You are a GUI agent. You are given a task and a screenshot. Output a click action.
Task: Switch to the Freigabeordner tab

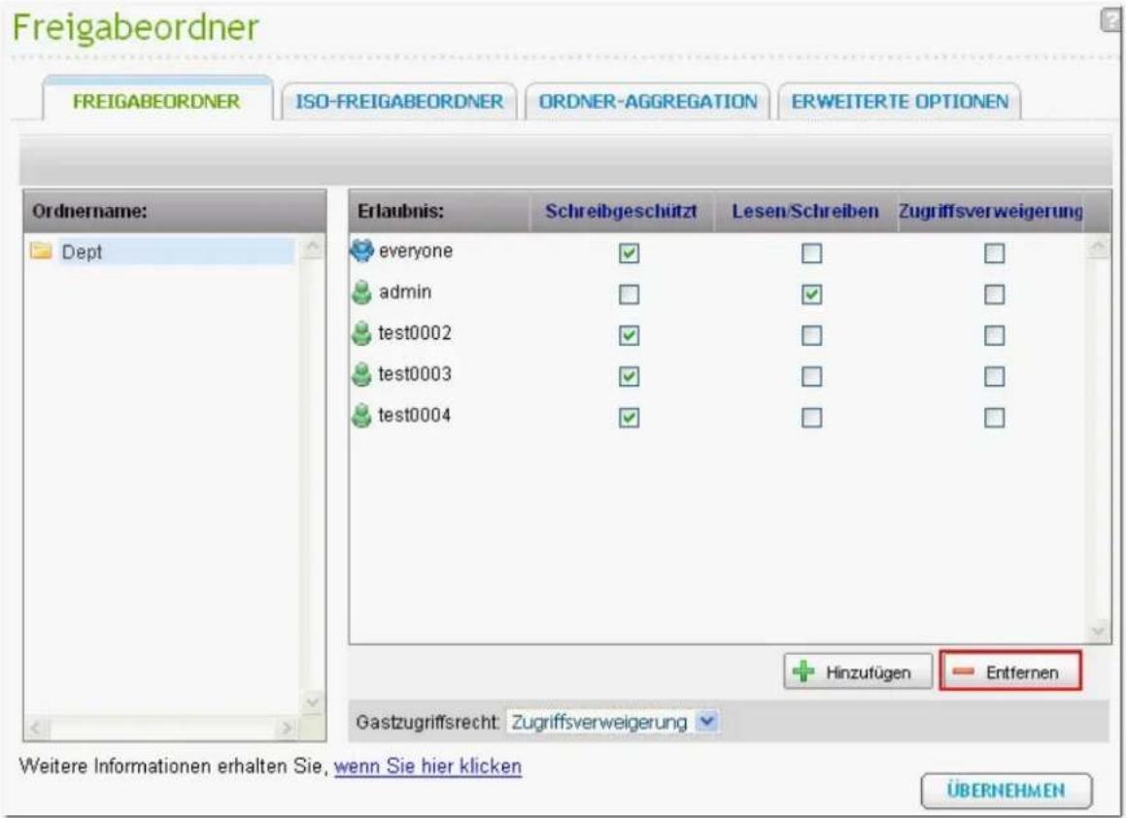tap(157, 100)
